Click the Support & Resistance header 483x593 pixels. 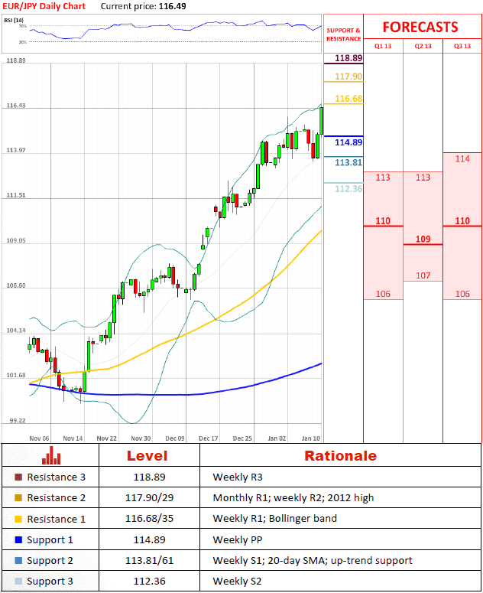344,34
